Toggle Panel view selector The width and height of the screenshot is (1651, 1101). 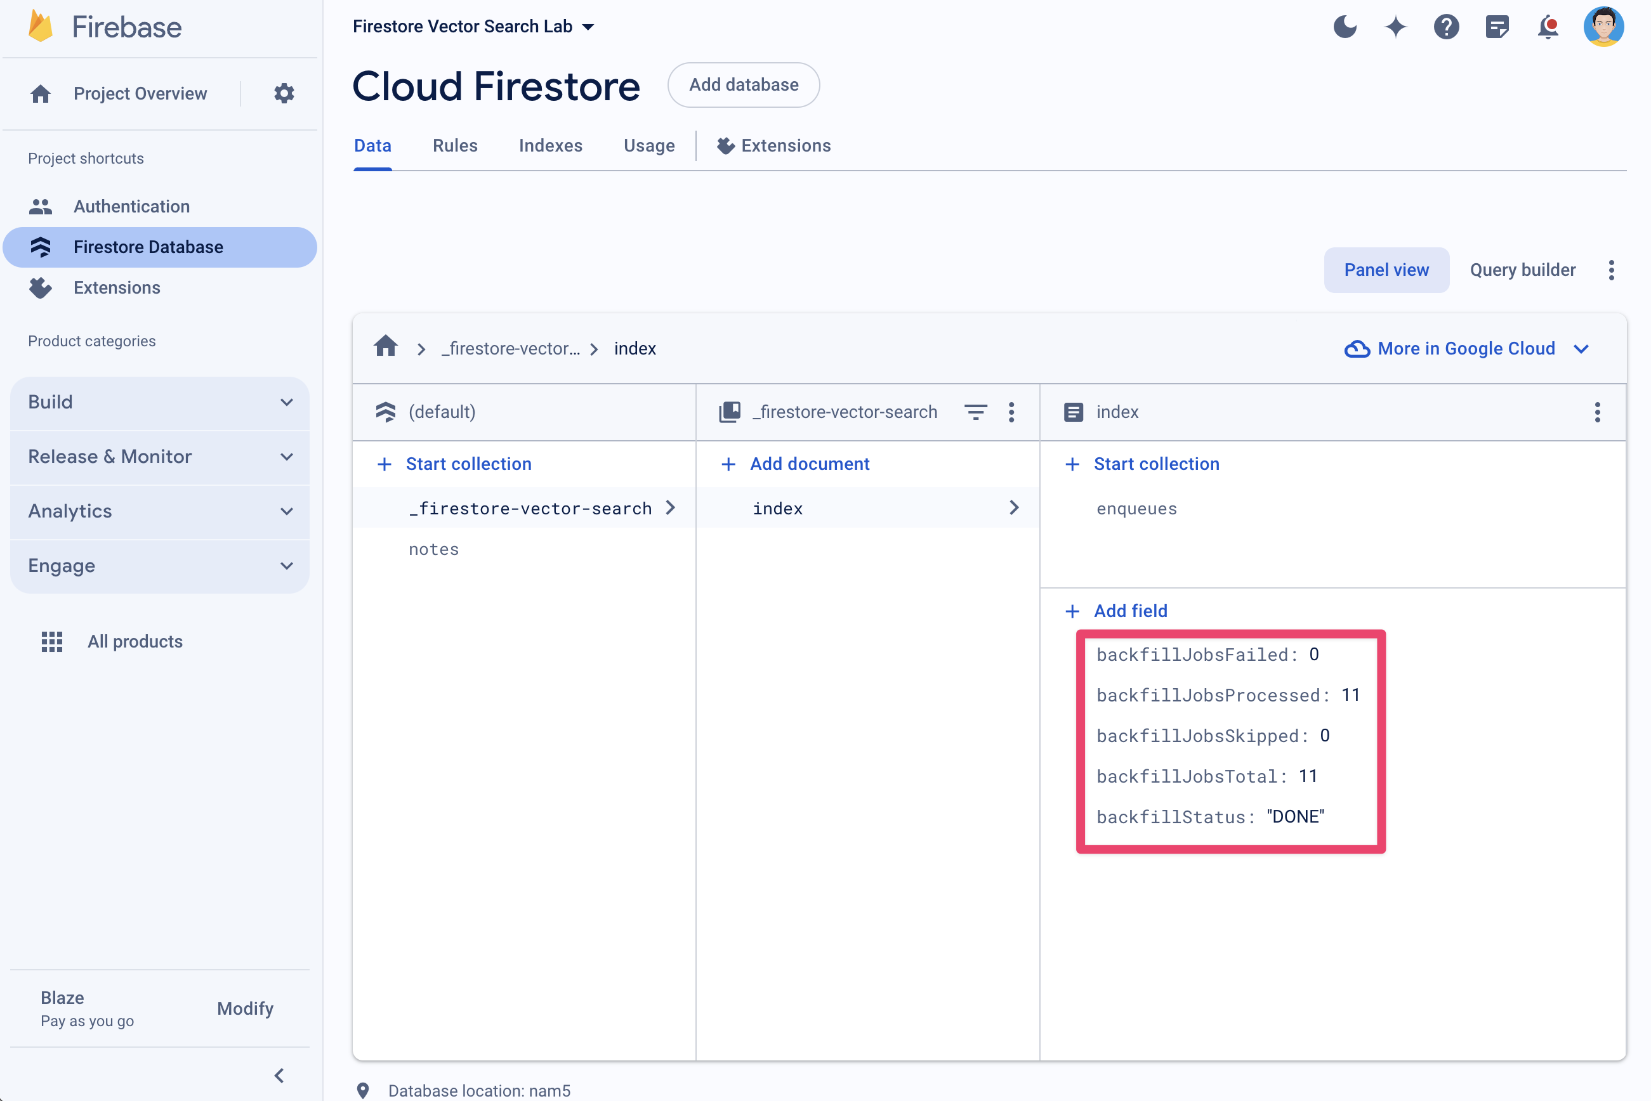[x=1386, y=270]
